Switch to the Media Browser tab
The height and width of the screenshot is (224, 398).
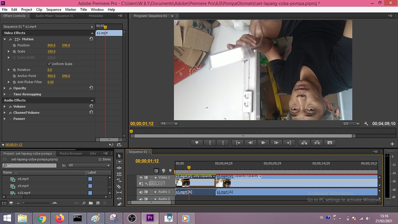tap(71, 153)
